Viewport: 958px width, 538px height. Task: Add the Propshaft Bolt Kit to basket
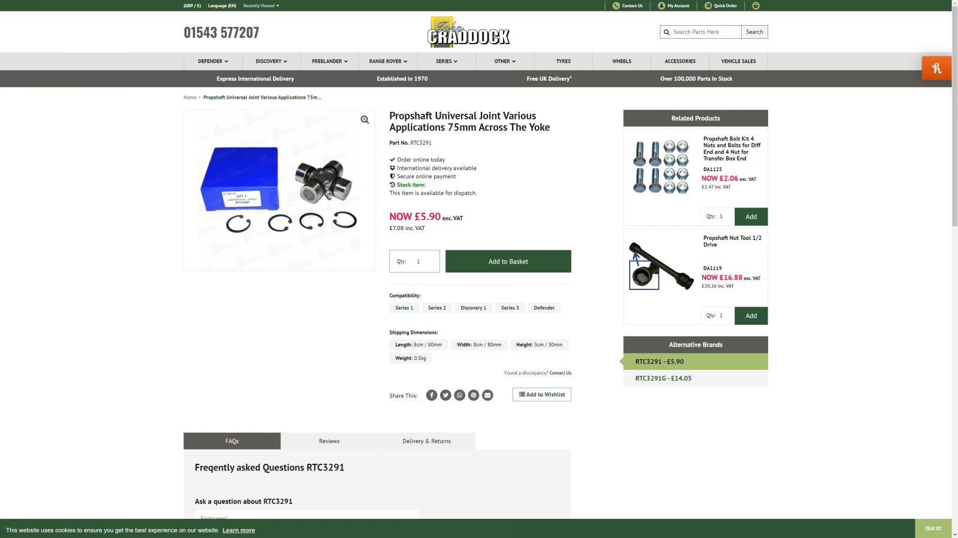(x=751, y=216)
